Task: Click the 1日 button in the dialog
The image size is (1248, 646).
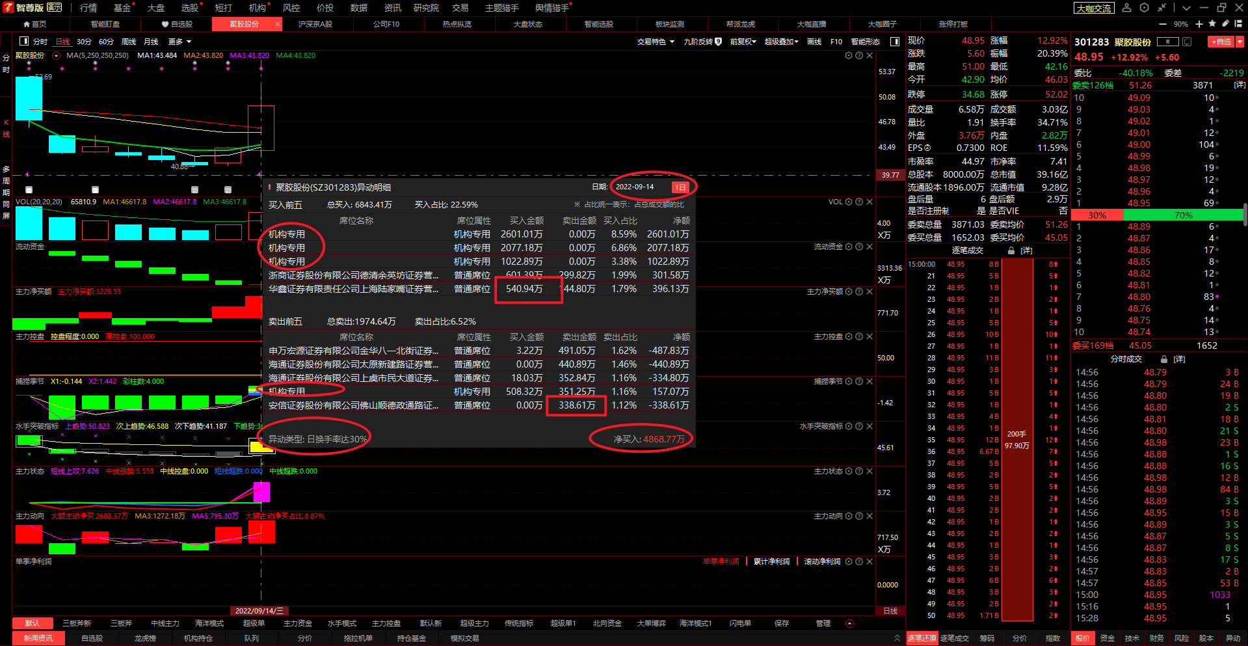Action: 680,187
